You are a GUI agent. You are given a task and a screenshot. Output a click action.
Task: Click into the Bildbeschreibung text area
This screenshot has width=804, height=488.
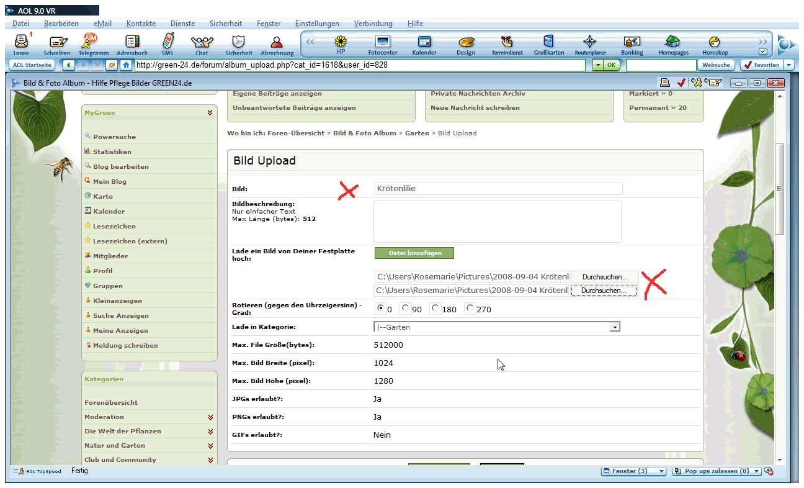coord(497,222)
